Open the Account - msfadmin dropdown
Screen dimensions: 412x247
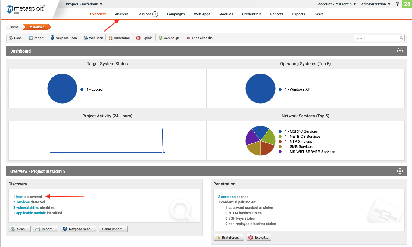[337, 4]
